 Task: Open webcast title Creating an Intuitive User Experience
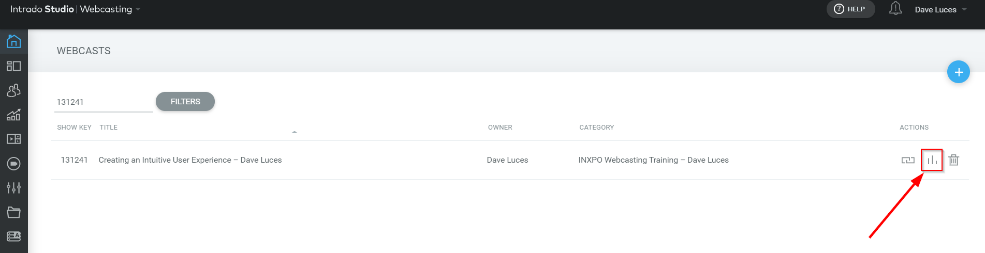tap(190, 160)
